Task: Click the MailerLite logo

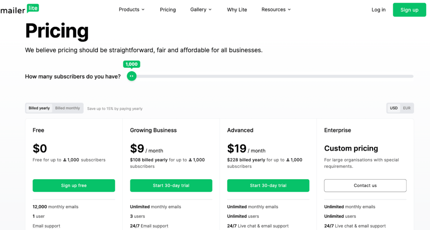Action: [20, 9]
